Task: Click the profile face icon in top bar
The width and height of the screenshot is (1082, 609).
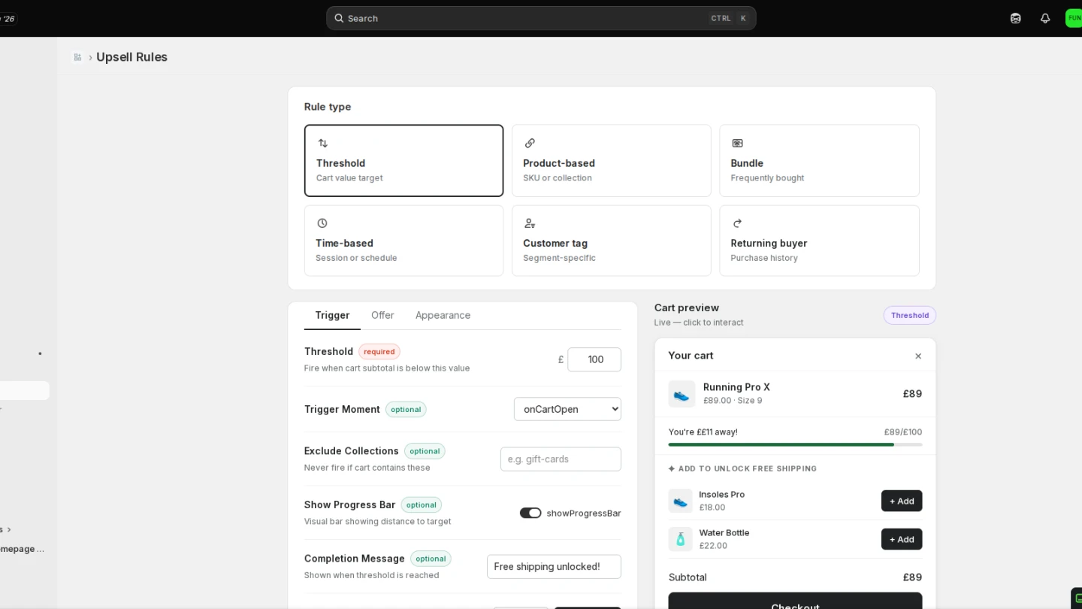Action: 1016,18
